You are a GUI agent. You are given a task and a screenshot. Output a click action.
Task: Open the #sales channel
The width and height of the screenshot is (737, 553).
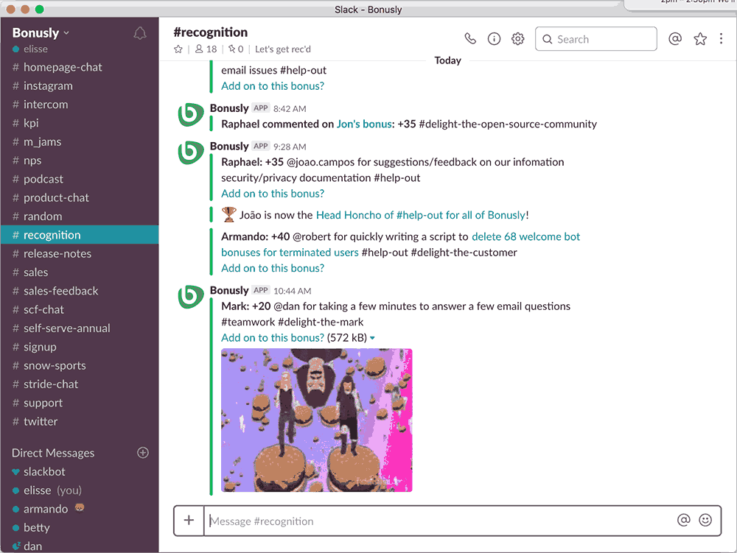point(80,272)
